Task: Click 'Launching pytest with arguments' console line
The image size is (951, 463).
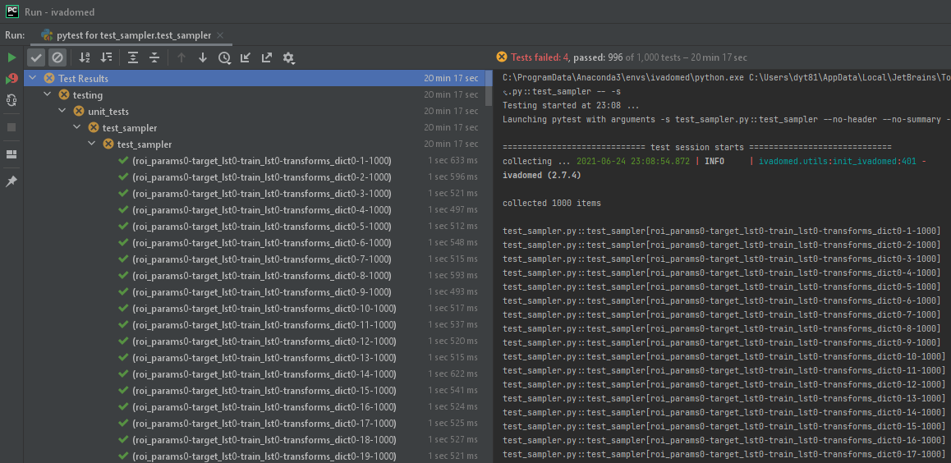Action: [x=727, y=119]
